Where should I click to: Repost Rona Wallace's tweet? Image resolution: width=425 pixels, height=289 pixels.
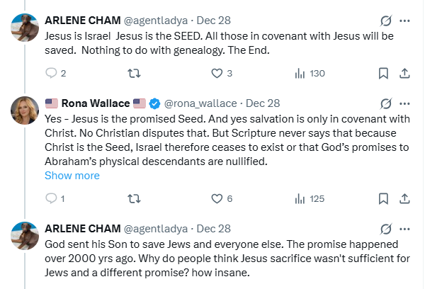(x=132, y=198)
